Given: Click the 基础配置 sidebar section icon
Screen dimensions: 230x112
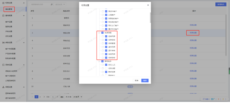Looking at the screenshot, I should coord(3,15).
